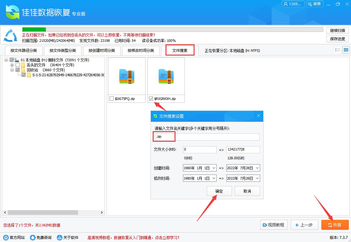This screenshot has height=242, width=351.
Task: Open 关于软件 info icon
Action: pos(59,237)
